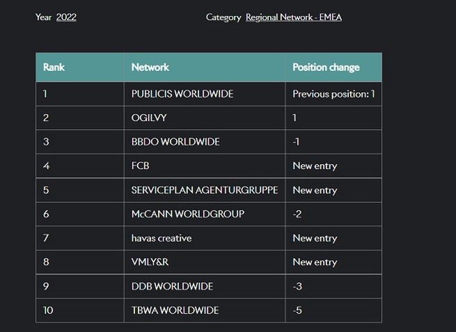
Task: Click DDB WORLDWIDE in the table
Action: click(173, 286)
